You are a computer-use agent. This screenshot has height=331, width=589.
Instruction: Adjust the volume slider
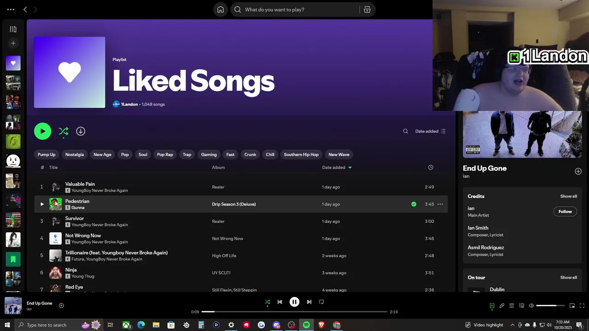[550, 306]
